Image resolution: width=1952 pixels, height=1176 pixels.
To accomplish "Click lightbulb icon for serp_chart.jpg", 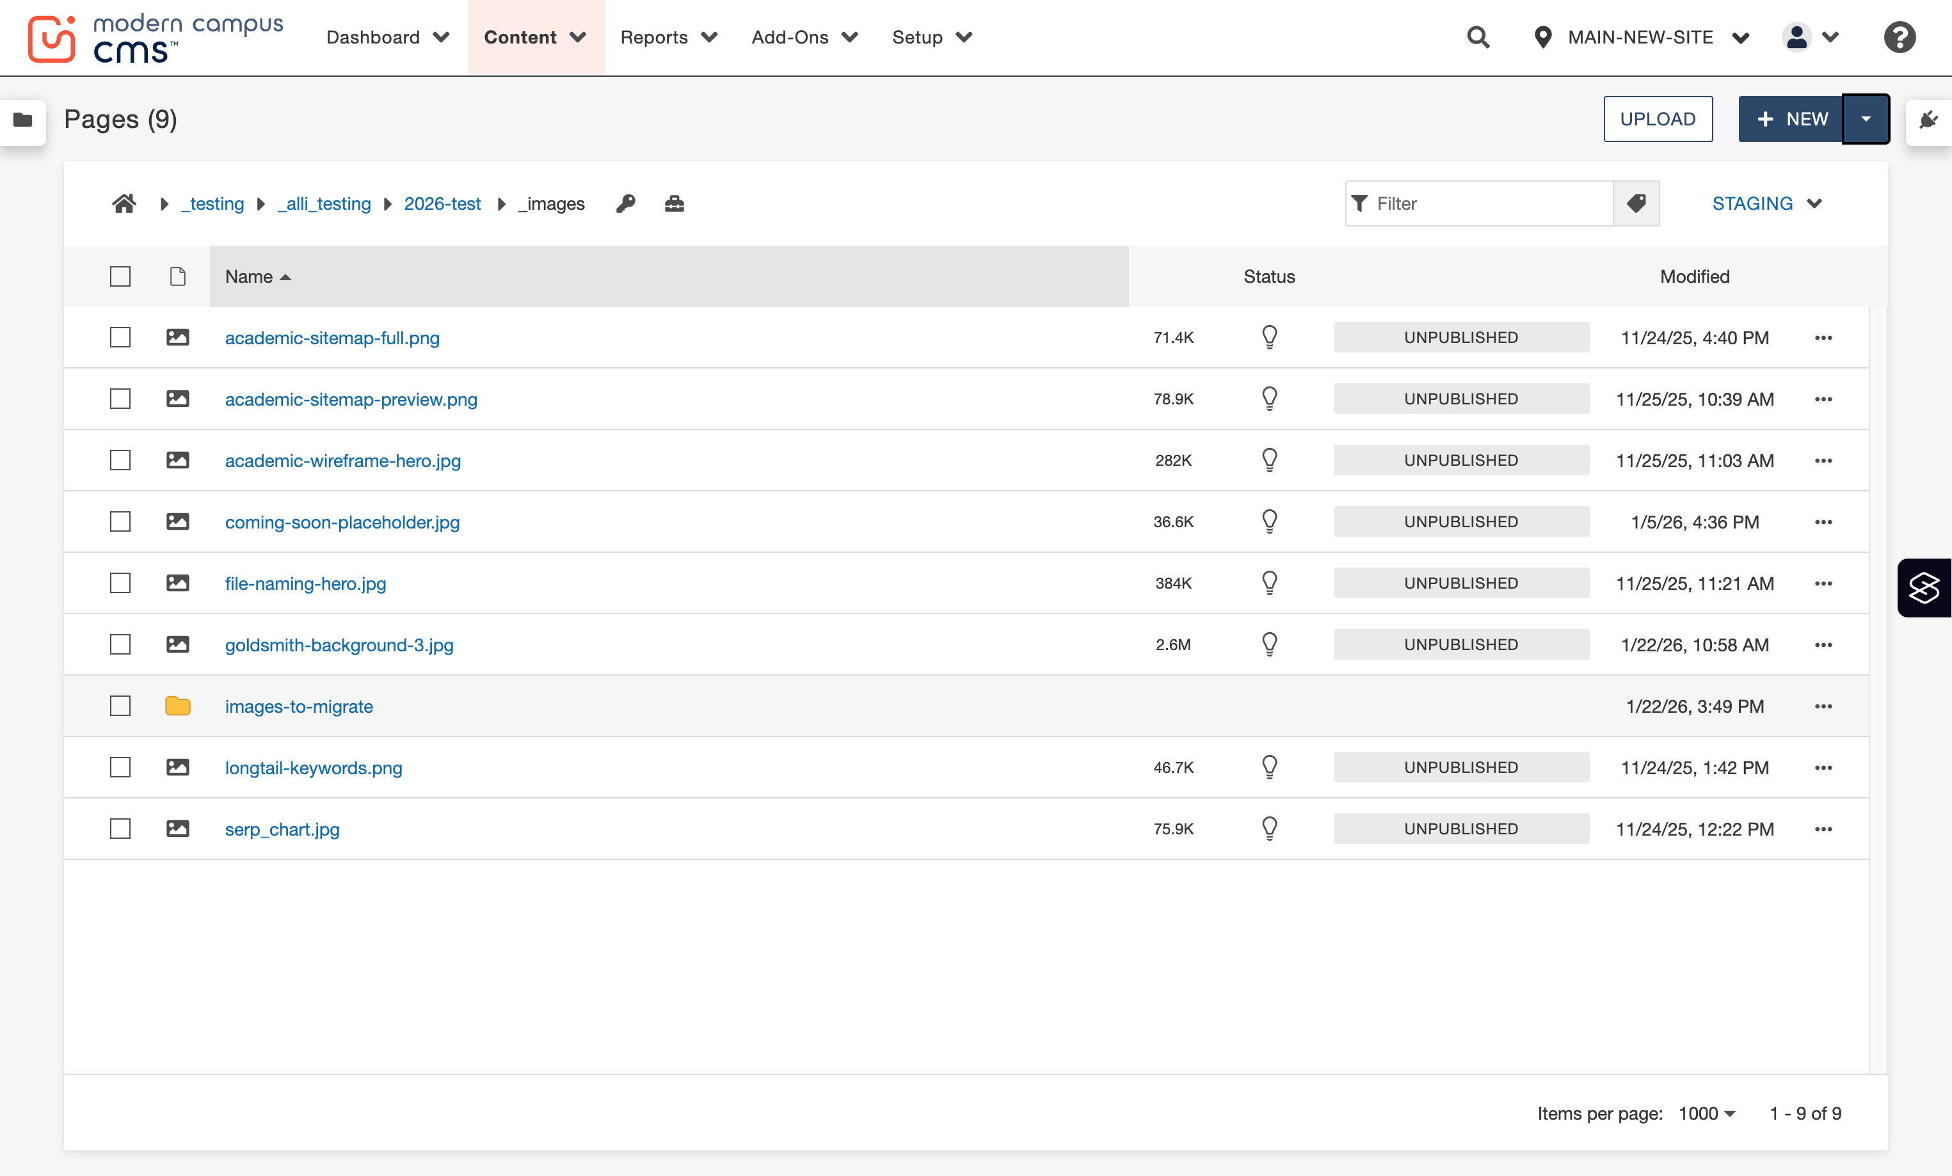I will click(1269, 829).
